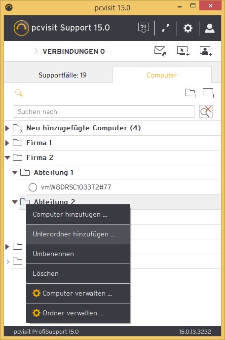
Task: Start remote session with monitor-cursor icon
Action: [x=183, y=51]
